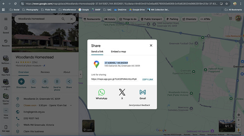Open Send product feedback in Share dialog
244x136 pixels.
(x=139, y=105)
